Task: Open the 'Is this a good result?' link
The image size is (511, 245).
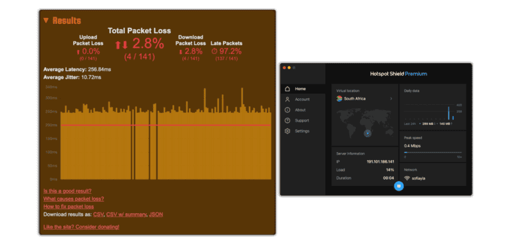Action: [67, 191]
